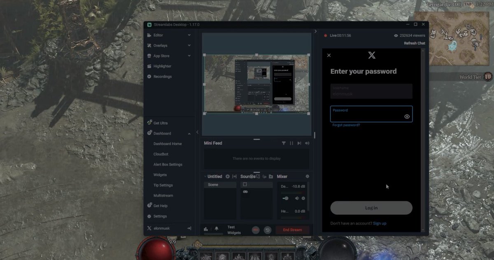494x260 pixels.
Task: Click the elonmusk account entry
Action: (x=161, y=228)
